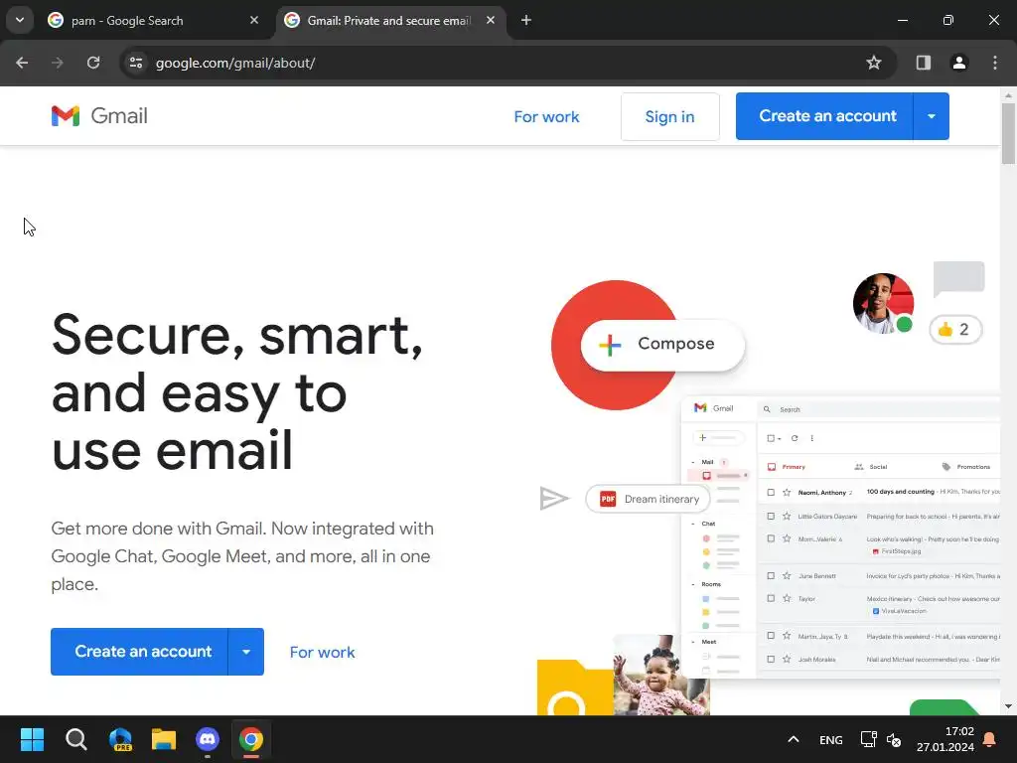This screenshot has width=1017, height=763.
Task: Star the Josh Morales email
Action: [x=787, y=660]
